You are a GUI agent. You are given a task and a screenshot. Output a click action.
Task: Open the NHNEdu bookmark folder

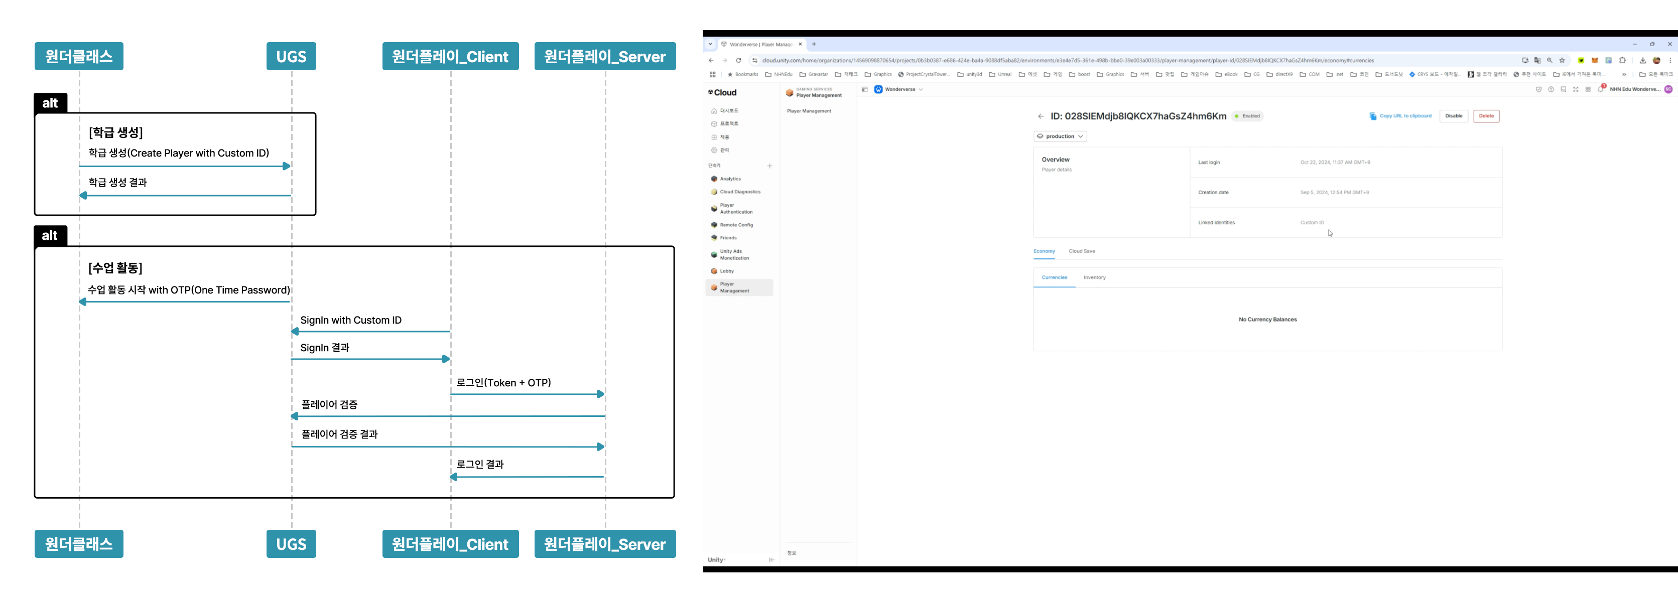click(779, 74)
